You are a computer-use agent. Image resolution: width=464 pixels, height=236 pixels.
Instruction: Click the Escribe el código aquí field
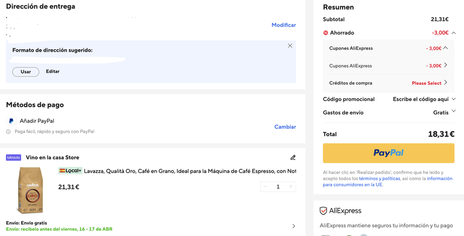(420, 99)
